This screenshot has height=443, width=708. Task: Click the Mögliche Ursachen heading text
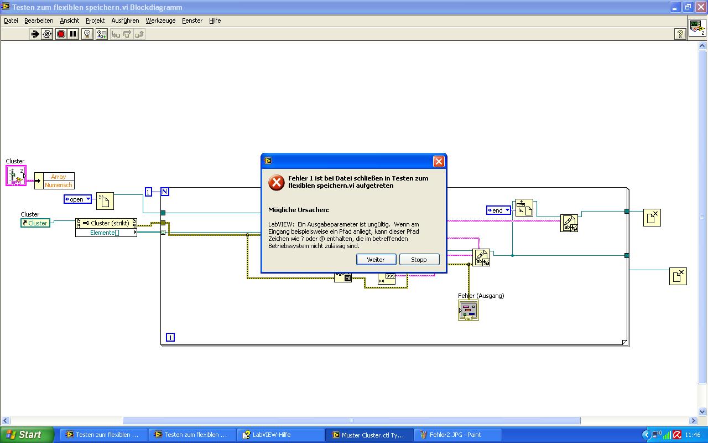pos(299,210)
